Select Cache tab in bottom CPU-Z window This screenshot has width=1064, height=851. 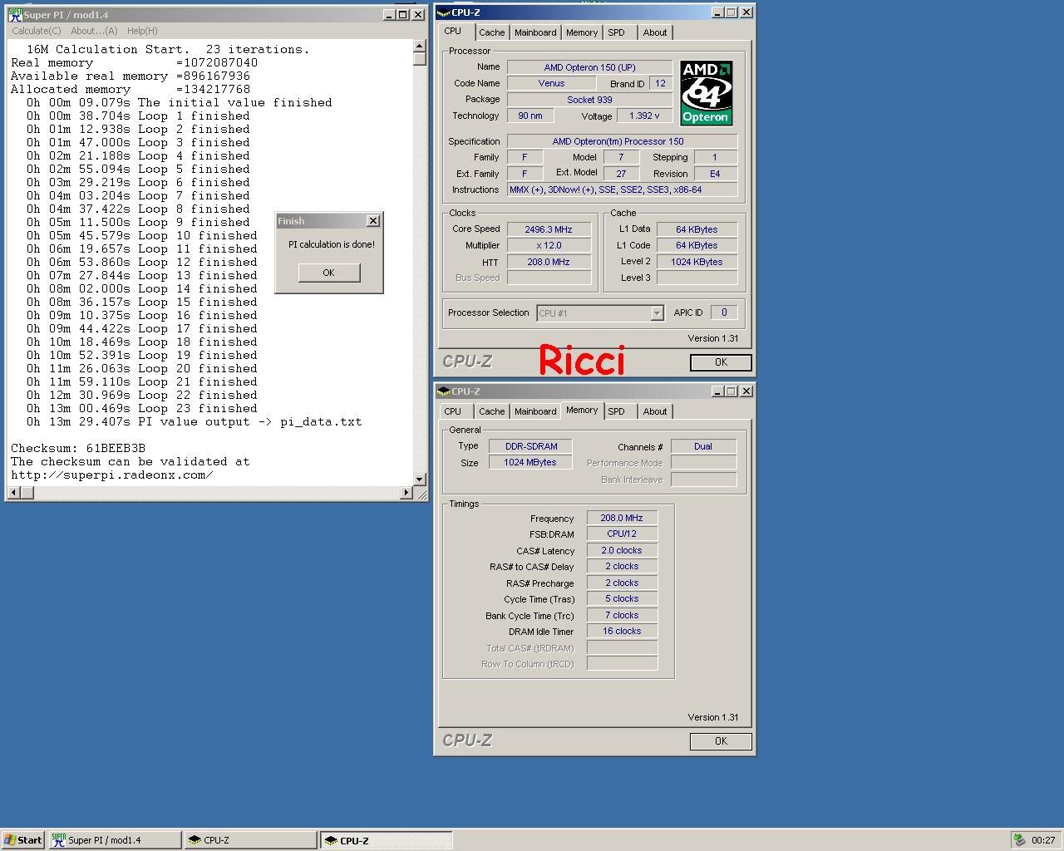(x=491, y=411)
